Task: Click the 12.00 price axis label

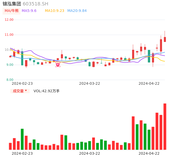Action: tap(9, 20)
